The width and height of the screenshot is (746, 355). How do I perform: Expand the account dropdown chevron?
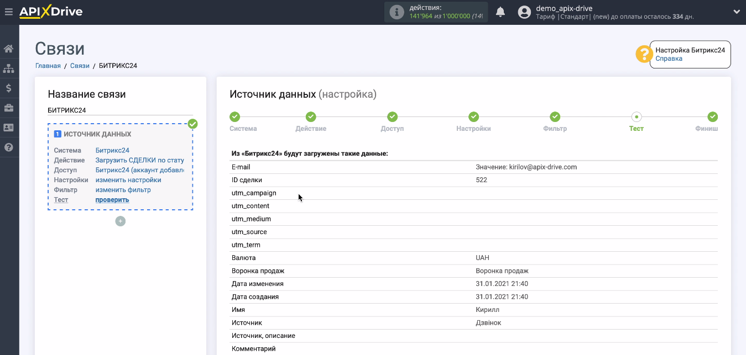pos(737,12)
